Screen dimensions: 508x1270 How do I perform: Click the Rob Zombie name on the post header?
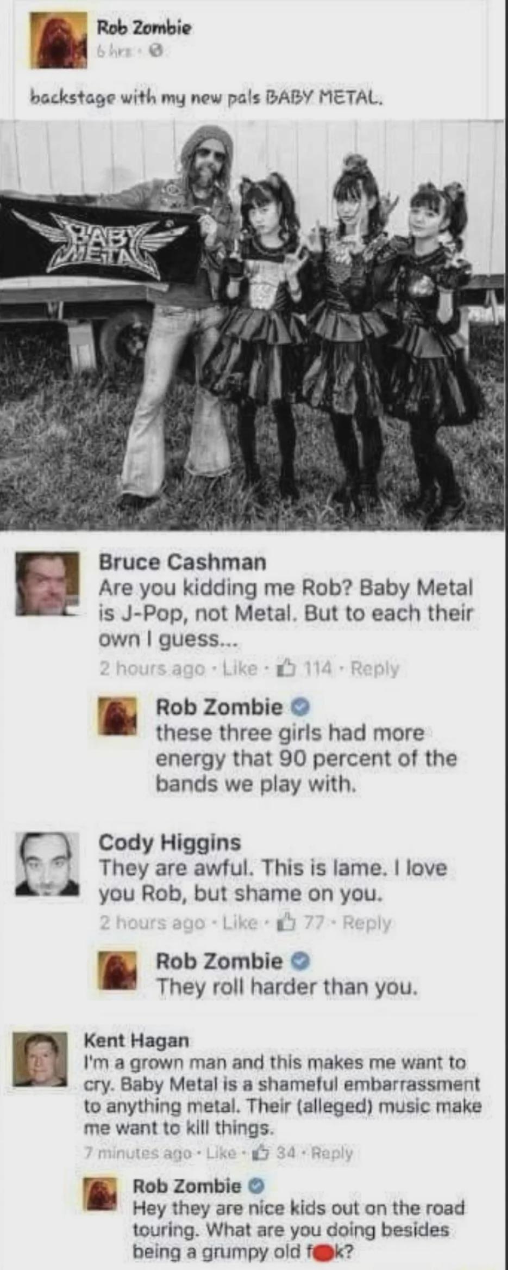(x=144, y=28)
